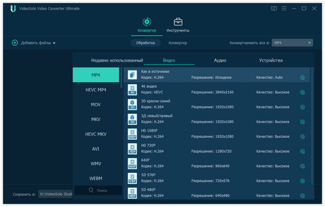Screen dimensions: 325x207
Task: Expand the Добавить файлы dropdown arrow
Action: pyautogui.click(x=54, y=43)
